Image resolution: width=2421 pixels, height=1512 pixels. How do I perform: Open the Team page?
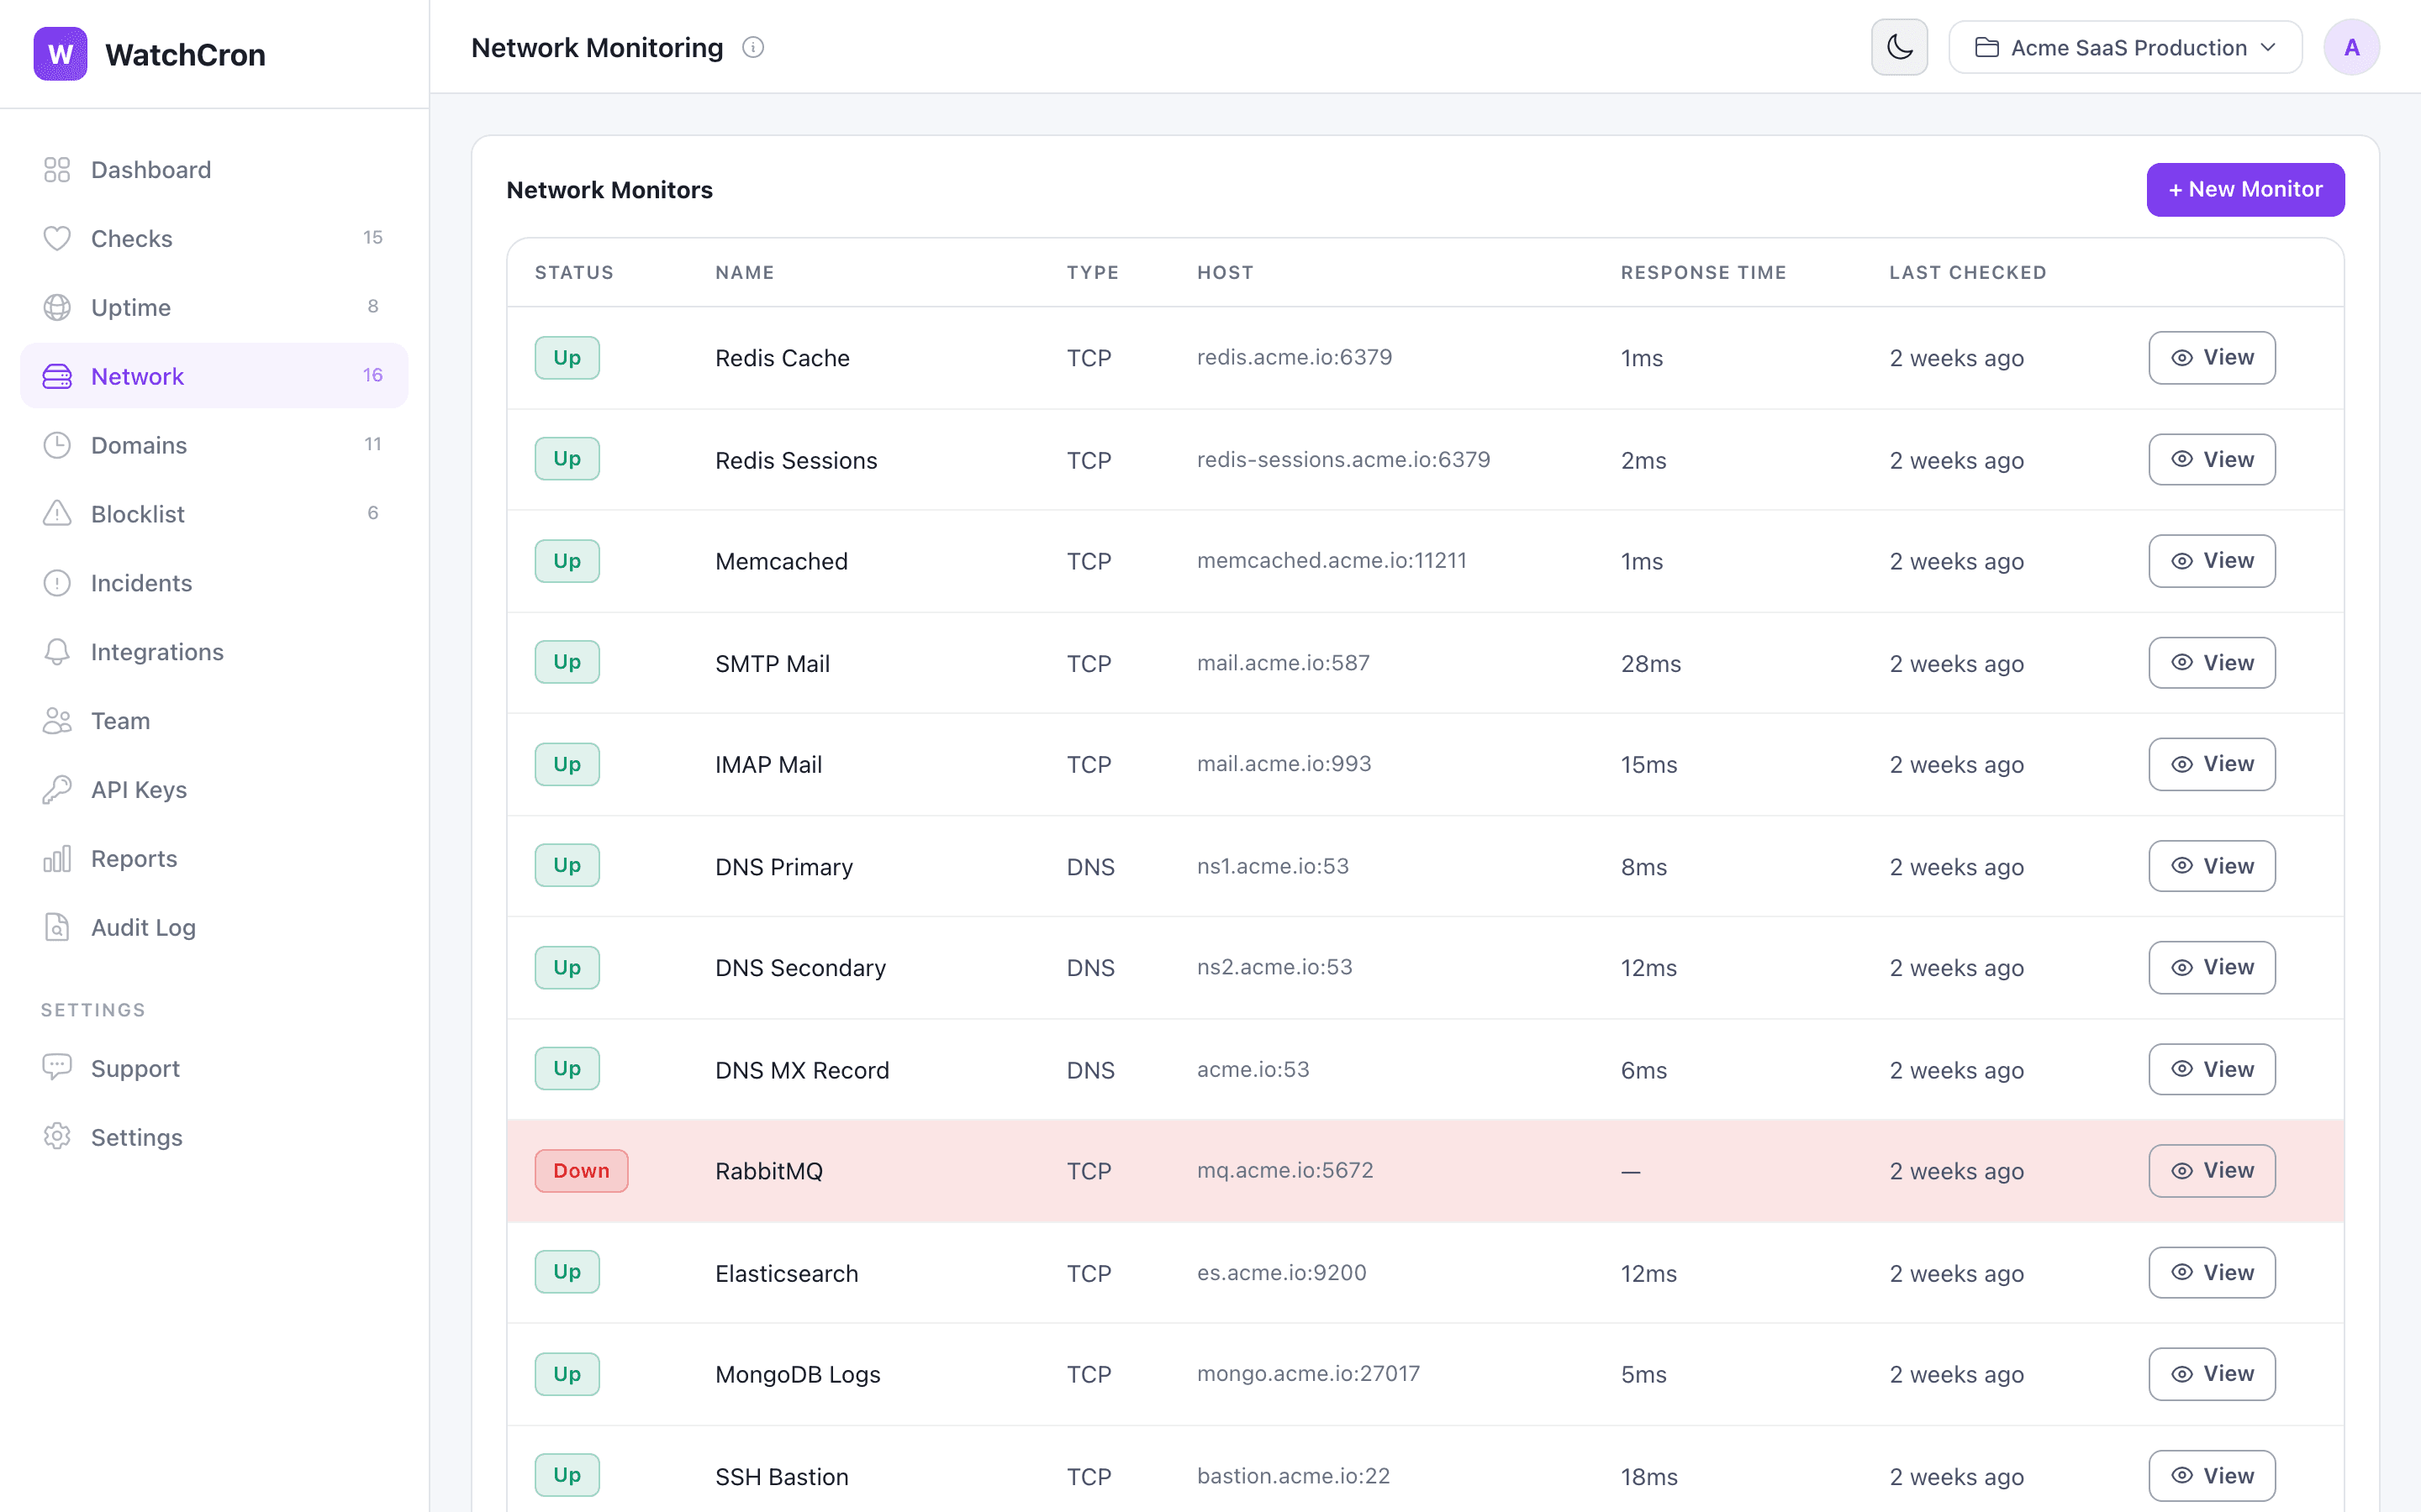(x=214, y=721)
